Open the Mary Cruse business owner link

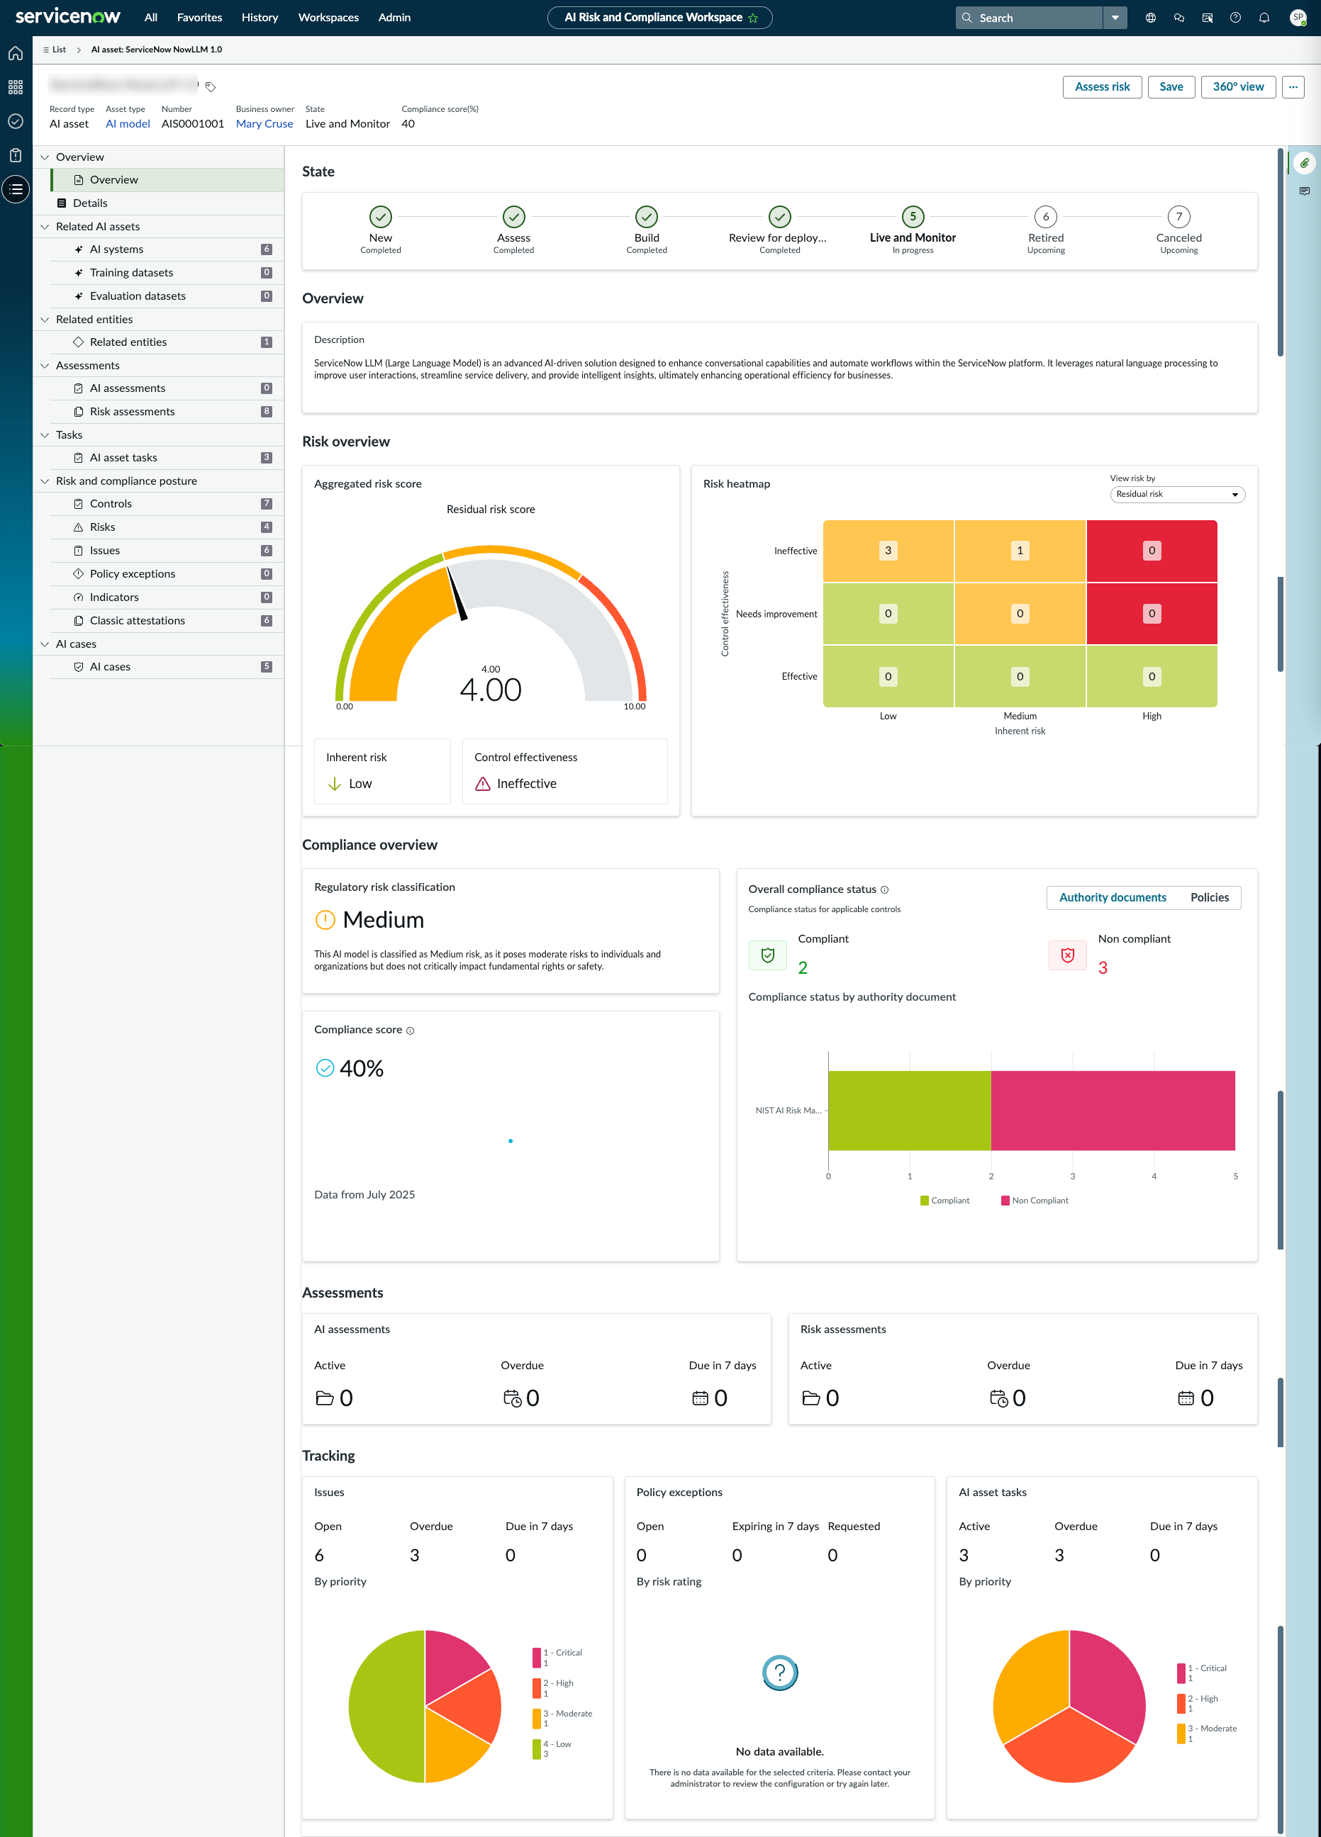264,124
